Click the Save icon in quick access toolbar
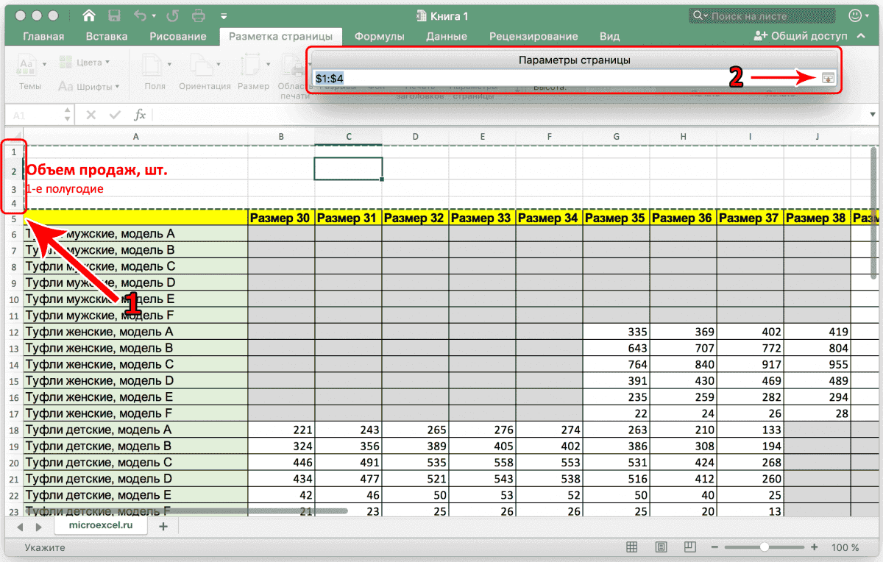The image size is (883, 562). tap(114, 15)
